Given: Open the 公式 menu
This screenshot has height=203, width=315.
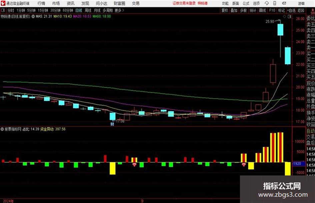Looking at the screenshot, I should coord(246,3).
